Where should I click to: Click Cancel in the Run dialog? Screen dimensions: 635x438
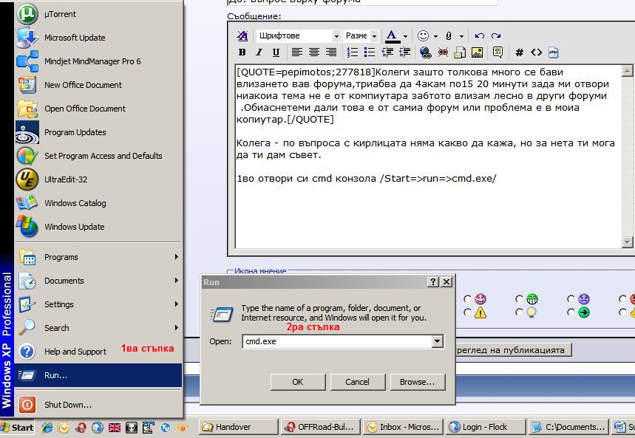click(357, 382)
